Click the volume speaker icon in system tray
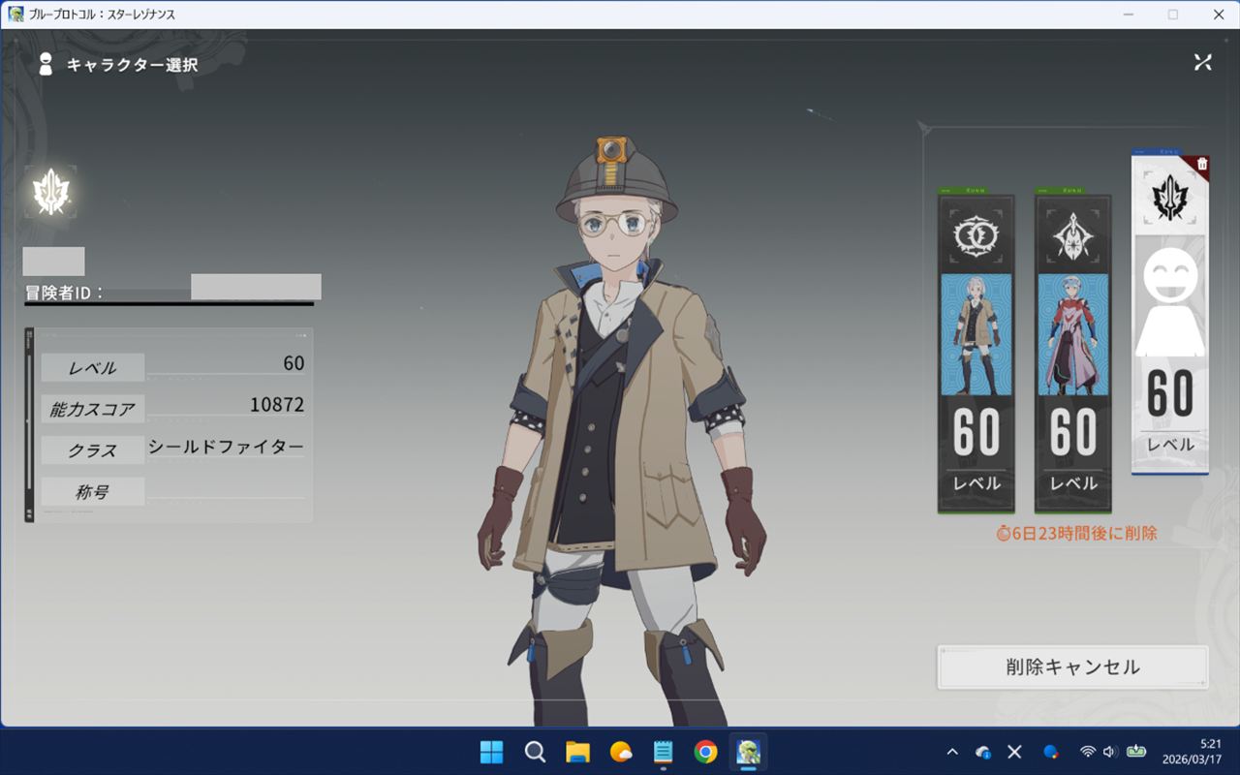The width and height of the screenshot is (1240, 775). pos(1109,752)
